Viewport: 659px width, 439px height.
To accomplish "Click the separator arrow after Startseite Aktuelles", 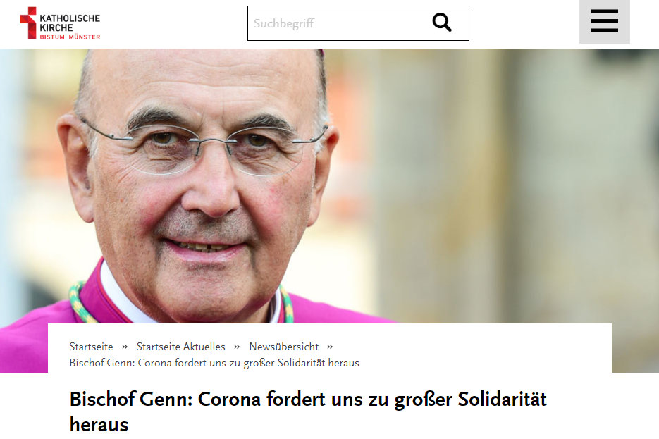I will (x=237, y=347).
